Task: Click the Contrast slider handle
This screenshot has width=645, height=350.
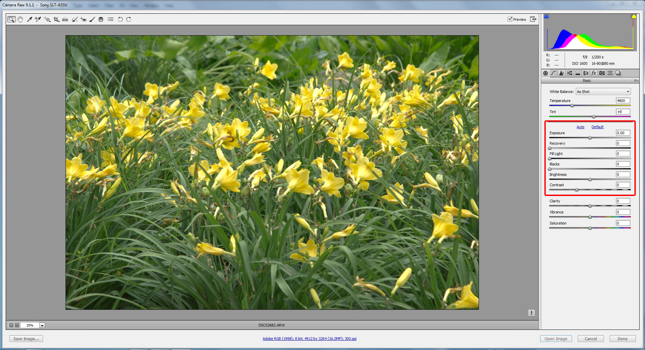Action: [577, 190]
